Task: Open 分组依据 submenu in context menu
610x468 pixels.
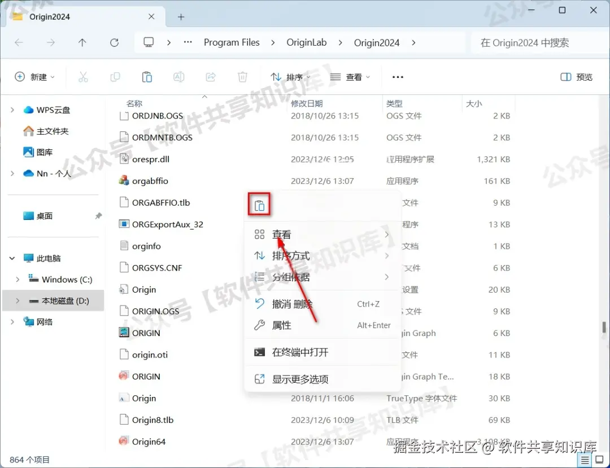Action: [x=322, y=277]
